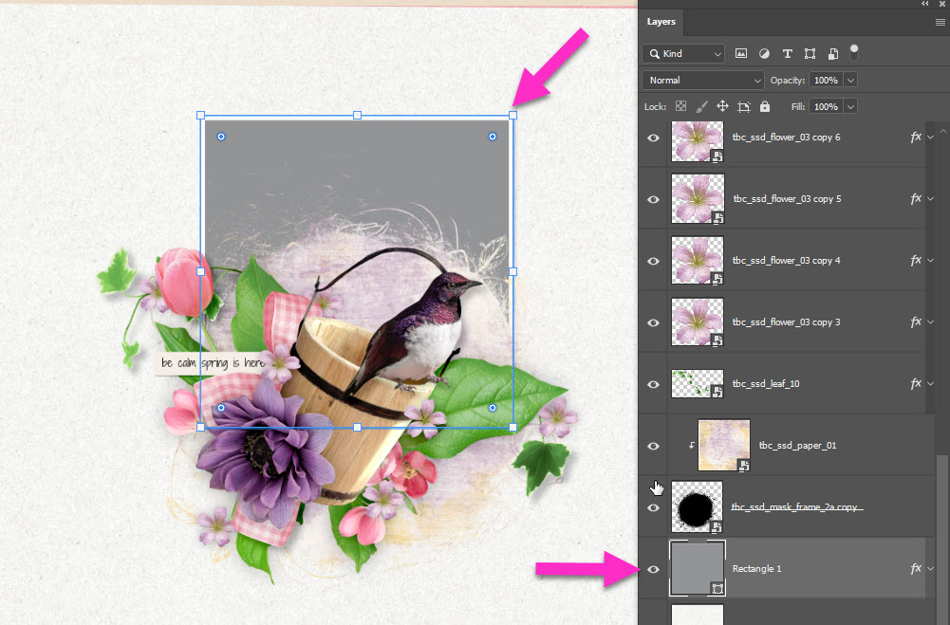The image size is (950, 625).
Task: Click fx icon on flower_03 copy 6
Action: click(916, 137)
